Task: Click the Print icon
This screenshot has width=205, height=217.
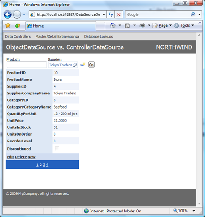Action: coord(142,25)
